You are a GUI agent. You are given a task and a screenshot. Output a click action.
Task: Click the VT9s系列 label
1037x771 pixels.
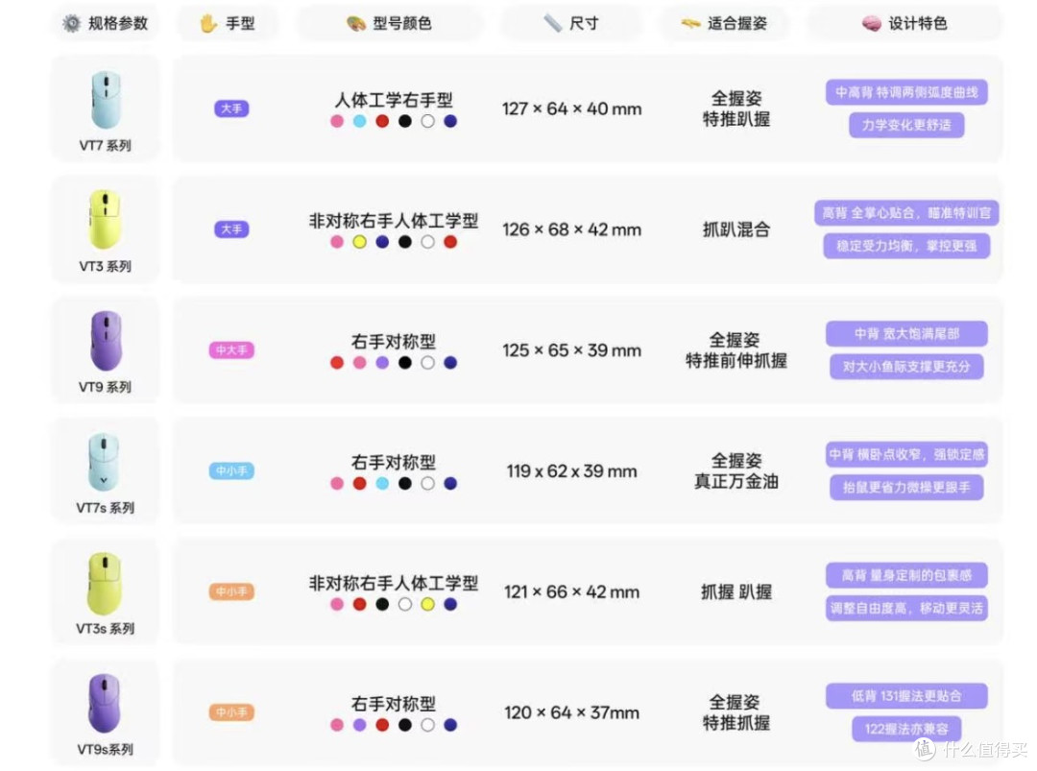(x=106, y=749)
